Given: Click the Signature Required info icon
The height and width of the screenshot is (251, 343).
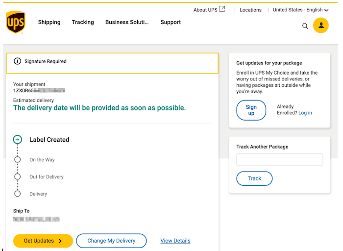Looking at the screenshot, I should (x=18, y=61).
